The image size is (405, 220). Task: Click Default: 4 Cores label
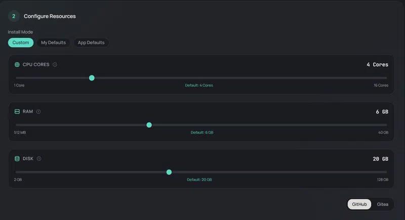pyautogui.click(x=199, y=85)
